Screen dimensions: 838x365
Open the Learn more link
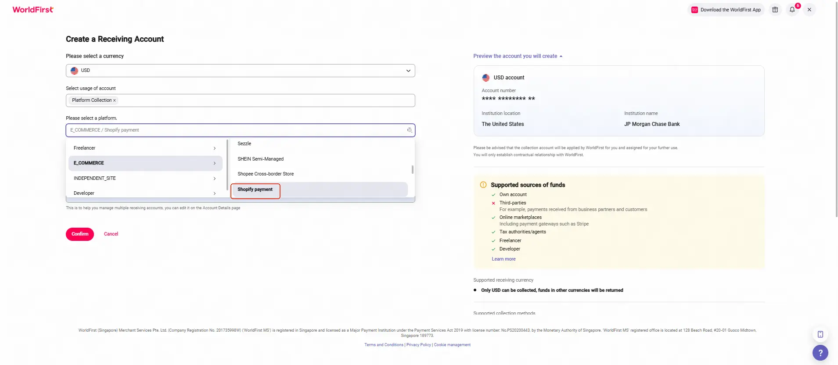(x=504, y=259)
